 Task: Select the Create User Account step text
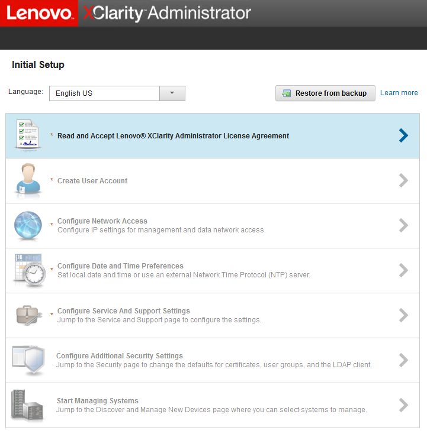pyautogui.click(x=92, y=181)
